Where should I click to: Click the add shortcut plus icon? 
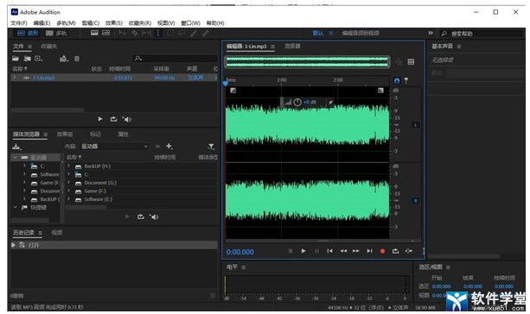(x=169, y=146)
